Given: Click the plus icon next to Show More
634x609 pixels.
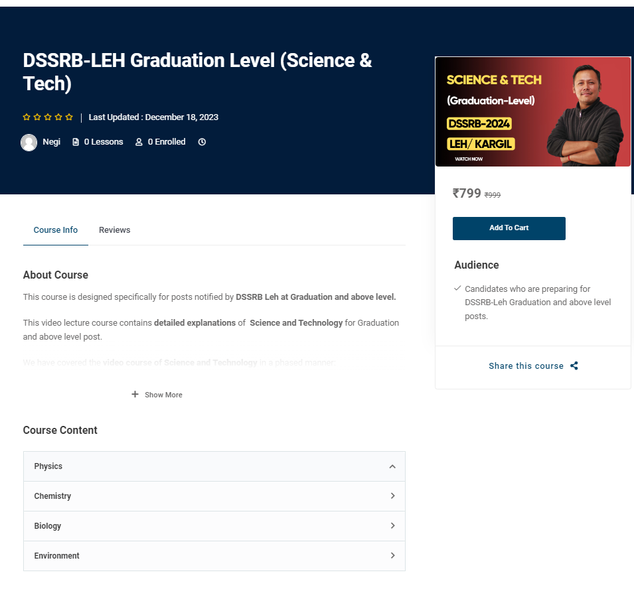Looking at the screenshot, I should [135, 394].
